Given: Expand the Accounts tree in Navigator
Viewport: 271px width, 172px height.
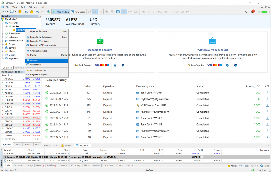Looking at the screenshot, I should tap(2, 23).
